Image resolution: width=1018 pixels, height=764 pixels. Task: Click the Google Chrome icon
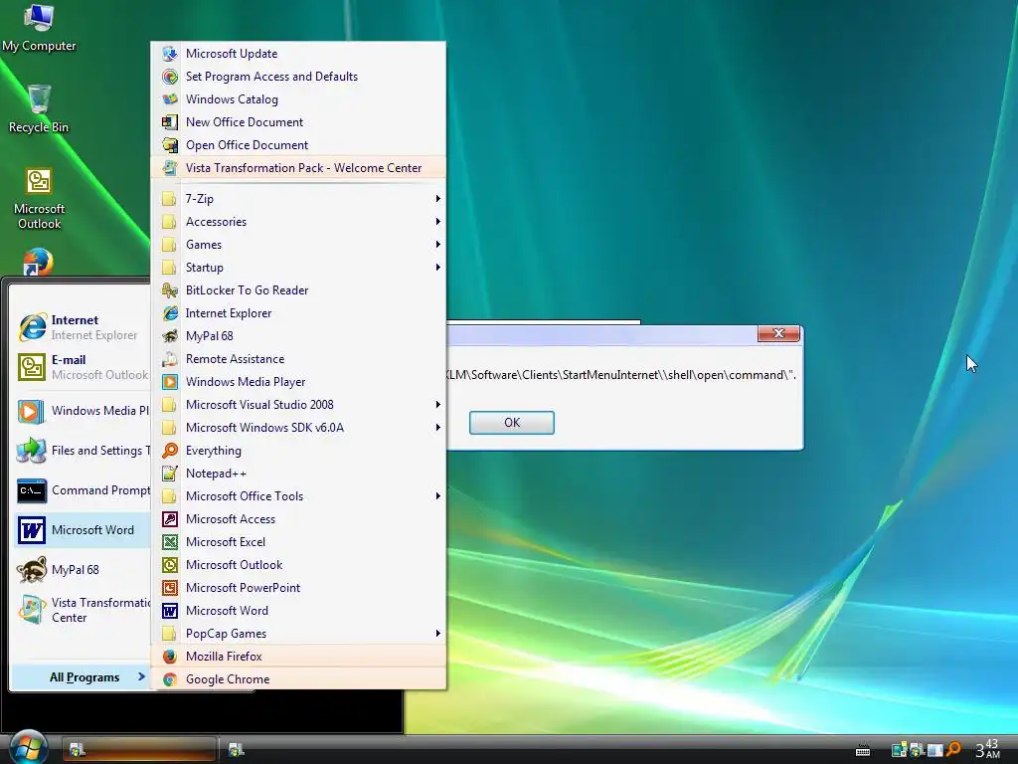170,679
